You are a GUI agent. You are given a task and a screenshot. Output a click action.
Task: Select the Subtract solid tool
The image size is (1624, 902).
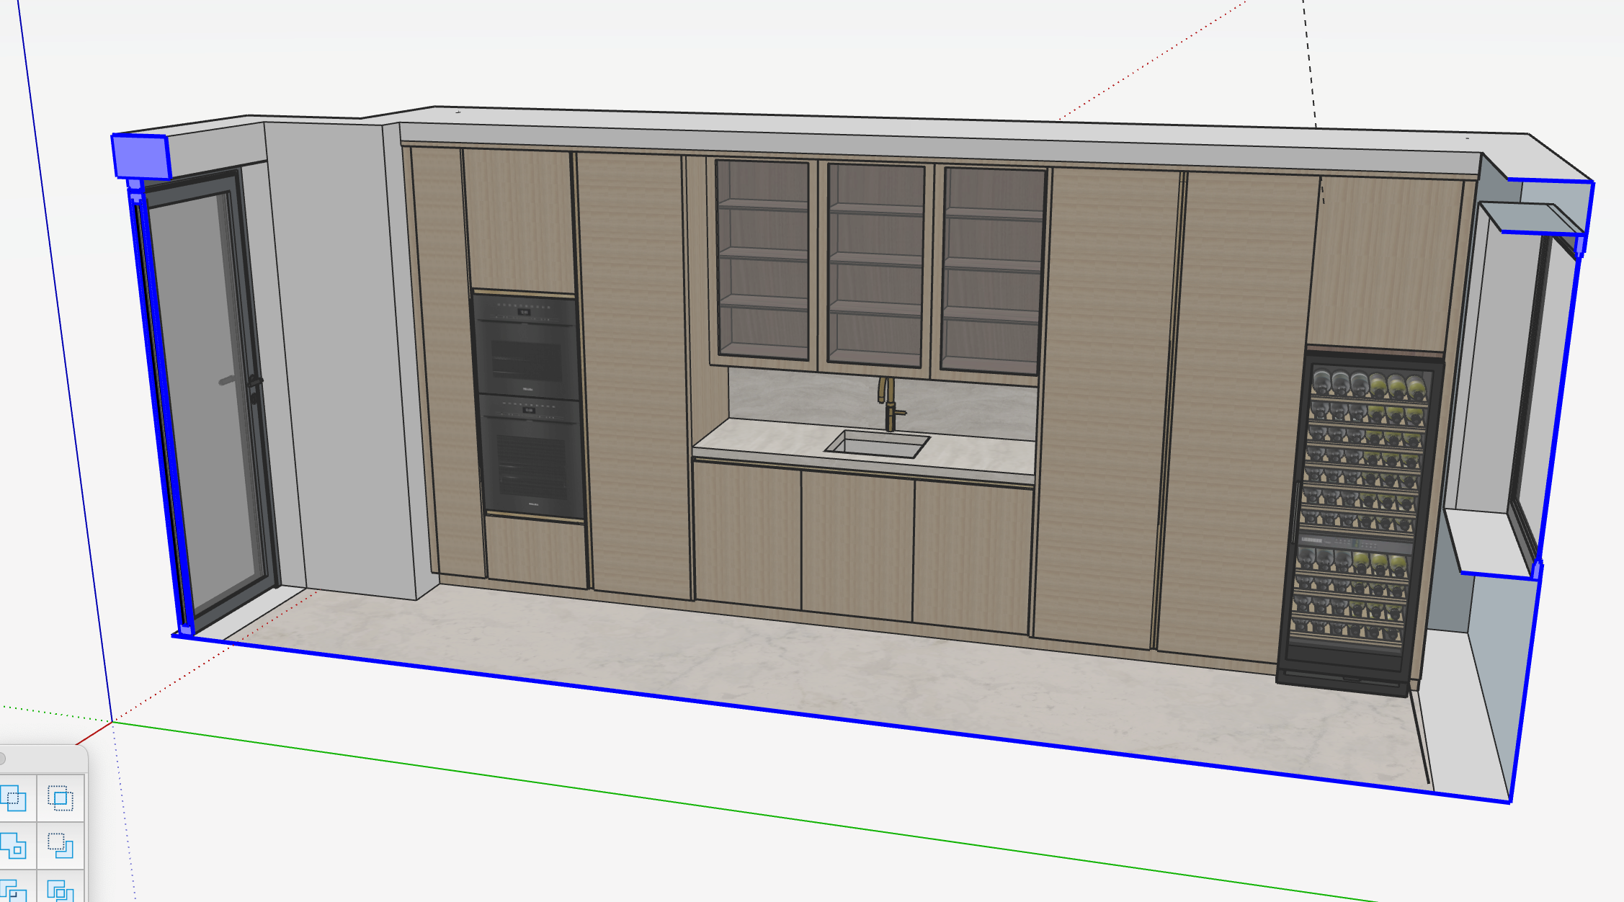(x=61, y=844)
